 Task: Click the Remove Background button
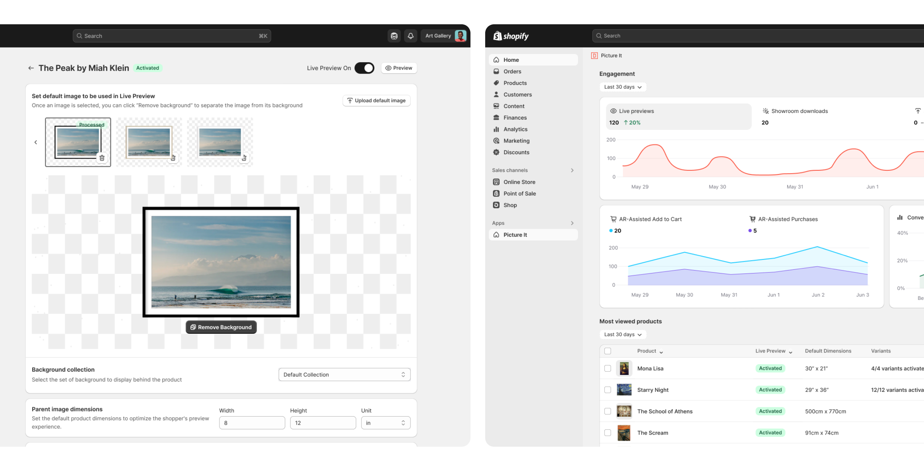[221, 327]
